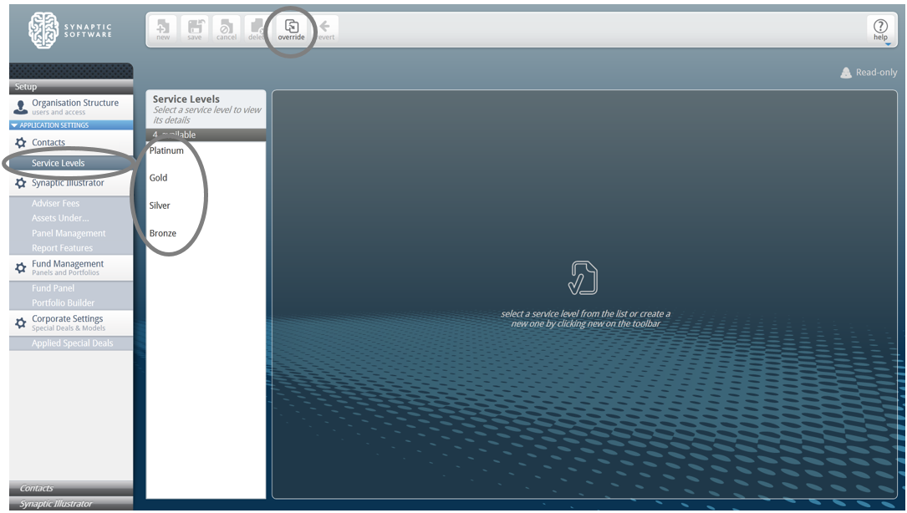Switch to bottom Synaptic Illustrator panel

(x=71, y=504)
